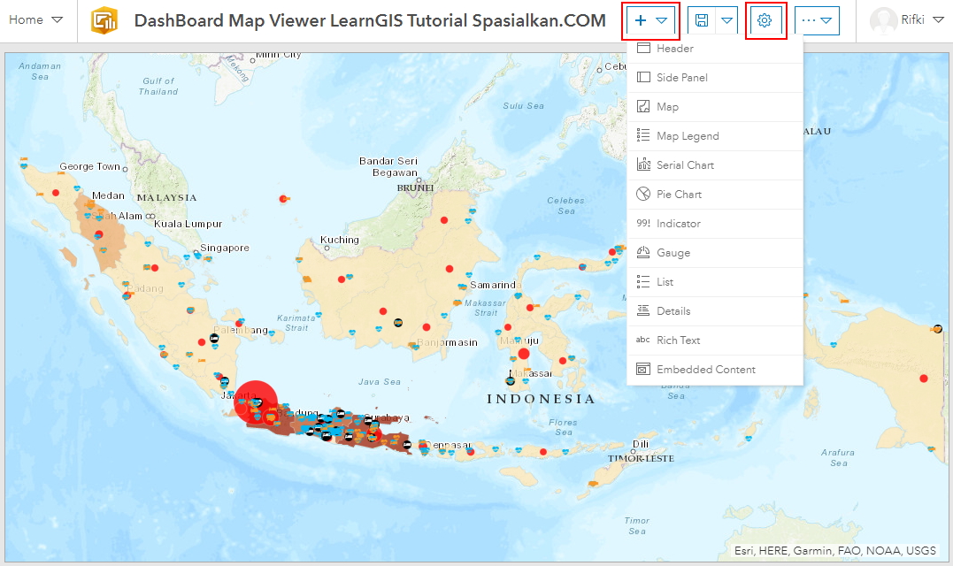Choose Map in the add menu
The height and width of the screenshot is (566, 953).
[715, 107]
